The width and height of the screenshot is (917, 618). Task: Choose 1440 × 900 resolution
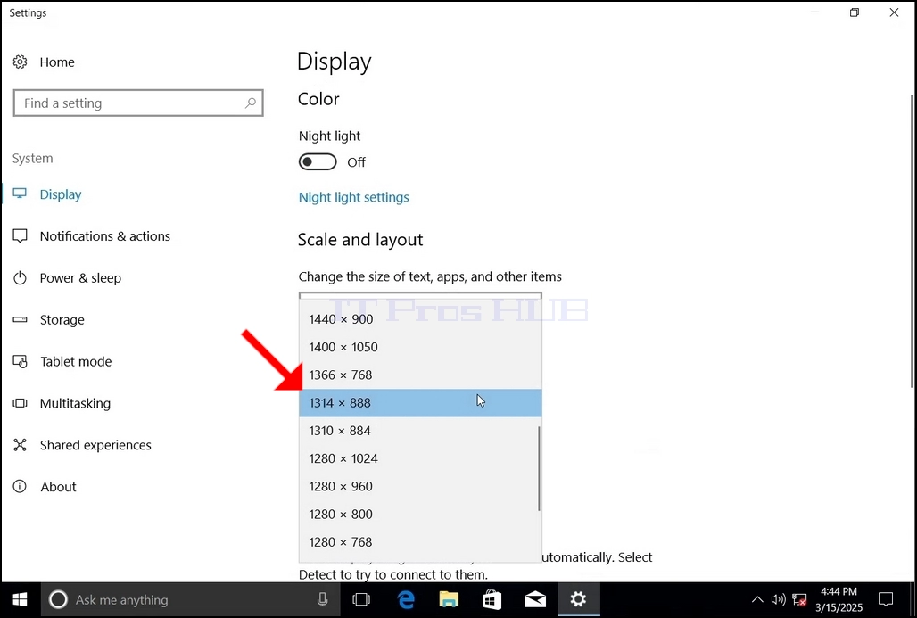(420, 319)
